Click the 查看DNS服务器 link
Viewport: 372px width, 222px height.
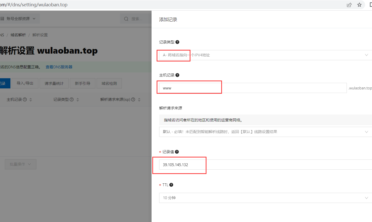[x=59, y=67]
